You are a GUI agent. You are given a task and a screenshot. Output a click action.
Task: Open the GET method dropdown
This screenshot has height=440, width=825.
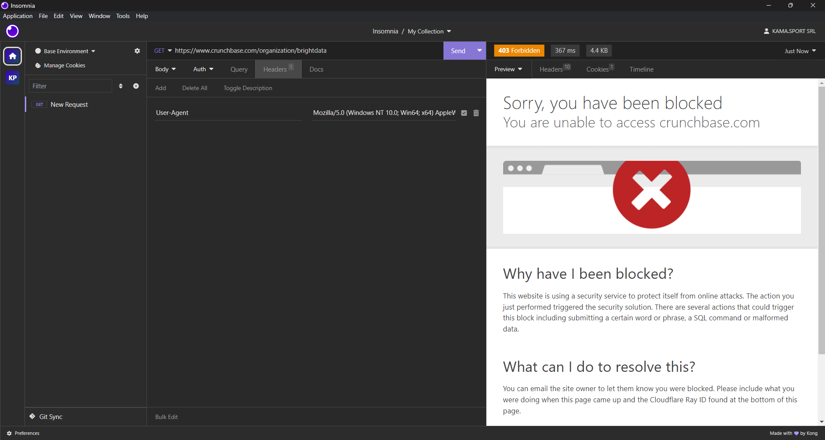tap(162, 50)
